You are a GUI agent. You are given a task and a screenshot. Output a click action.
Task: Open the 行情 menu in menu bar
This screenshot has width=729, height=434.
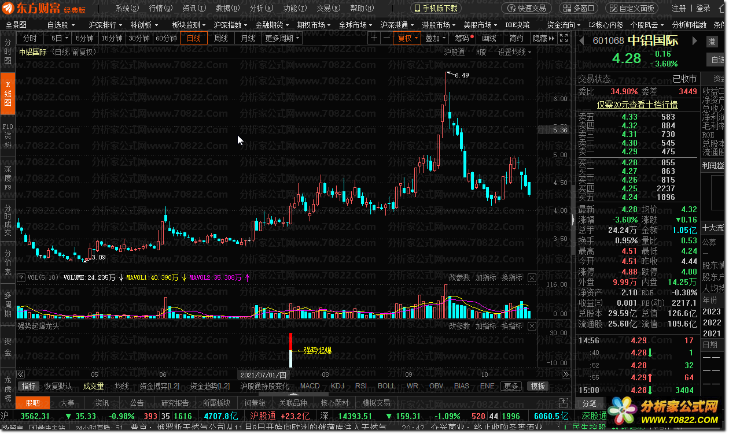pos(160,8)
